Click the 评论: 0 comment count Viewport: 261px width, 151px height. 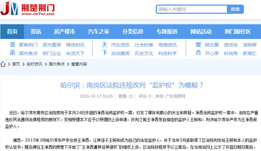pyautogui.click(x=145, y=96)
